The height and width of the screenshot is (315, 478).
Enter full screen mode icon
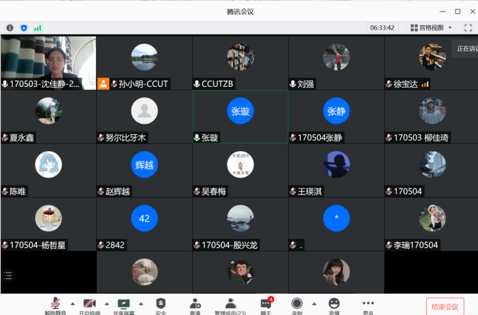(x=468, y=28)
